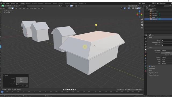Open the Global transform orientation dropdown
Screen dimensions: 172x97
[63, 6]
